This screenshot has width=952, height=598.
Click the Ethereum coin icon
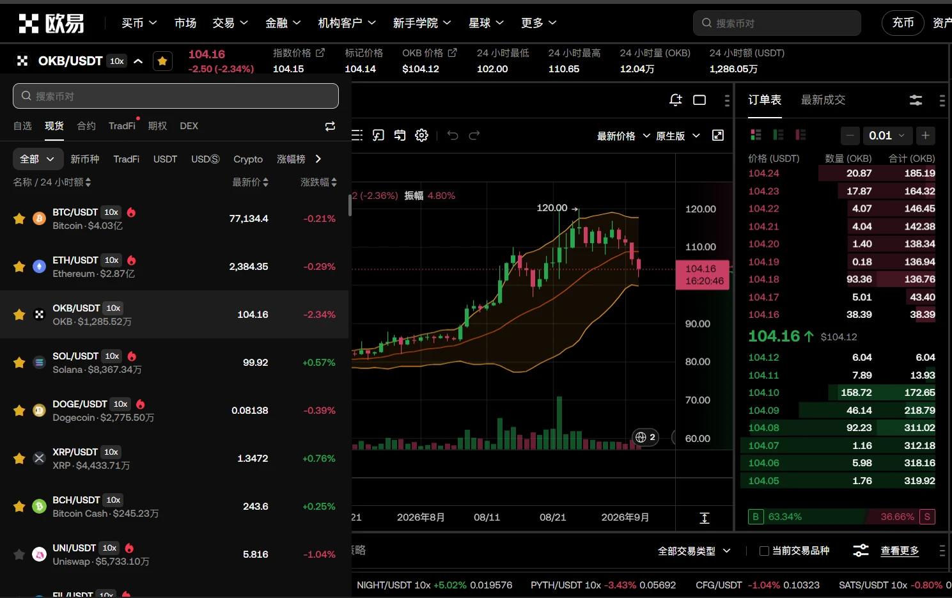coord(39,267)
